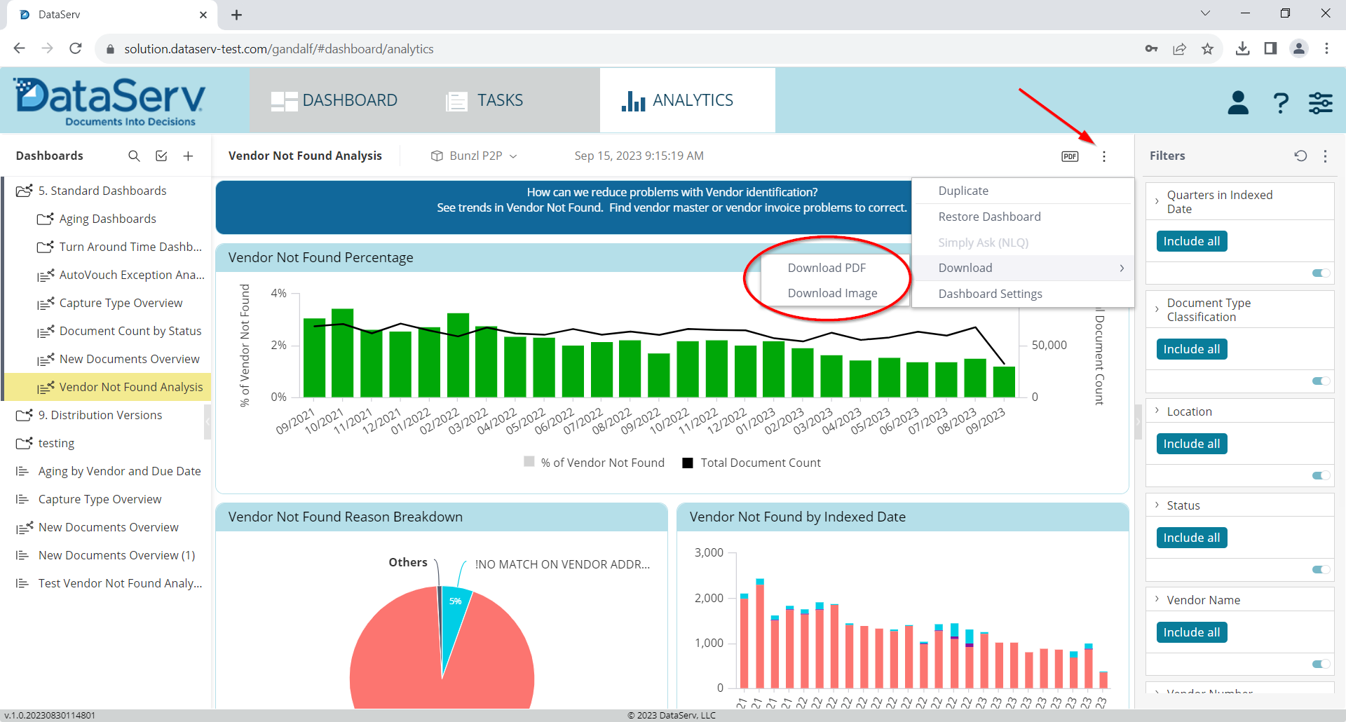This screenshot has width=1346, height=722.
Task: Click Include all under Quarters in Indexed Date
Action: tap(1192, 241)
